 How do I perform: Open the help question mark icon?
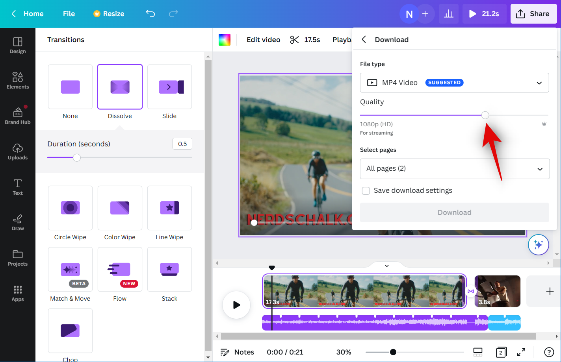point(549,352)
